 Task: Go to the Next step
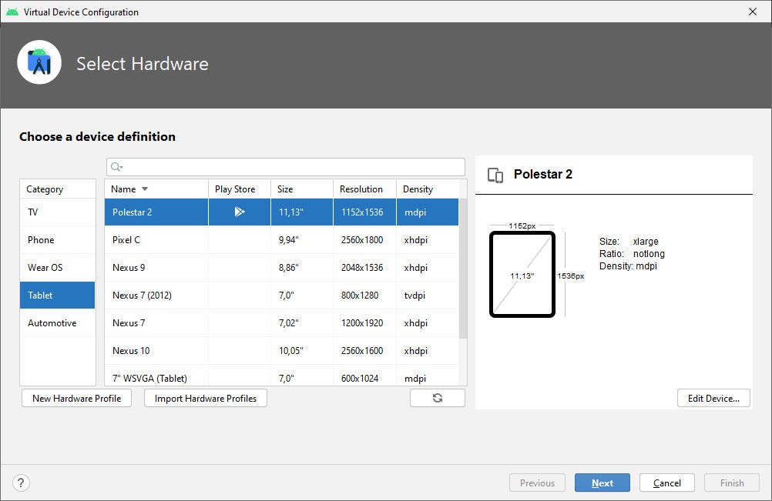602,483
